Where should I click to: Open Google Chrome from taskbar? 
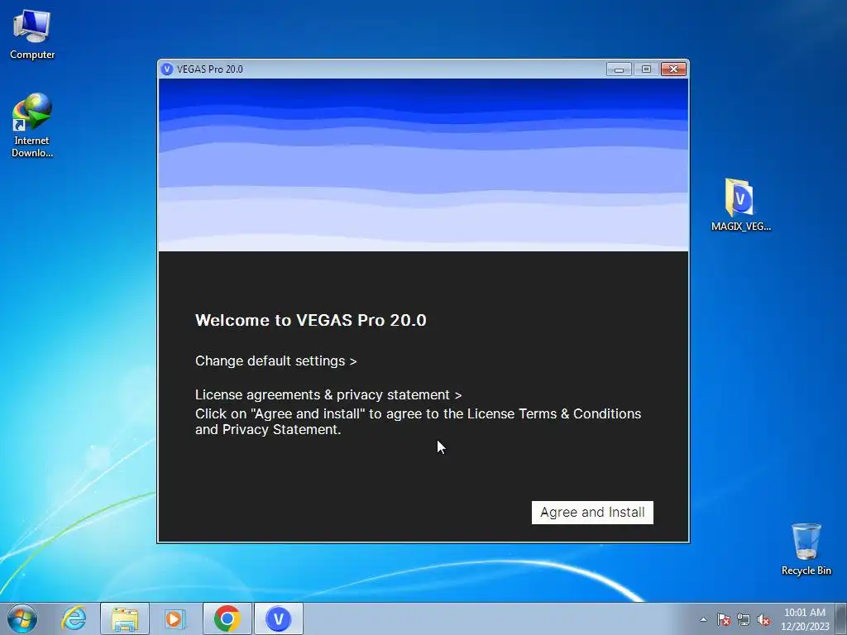pyautogui.click(x=227, y=618)
